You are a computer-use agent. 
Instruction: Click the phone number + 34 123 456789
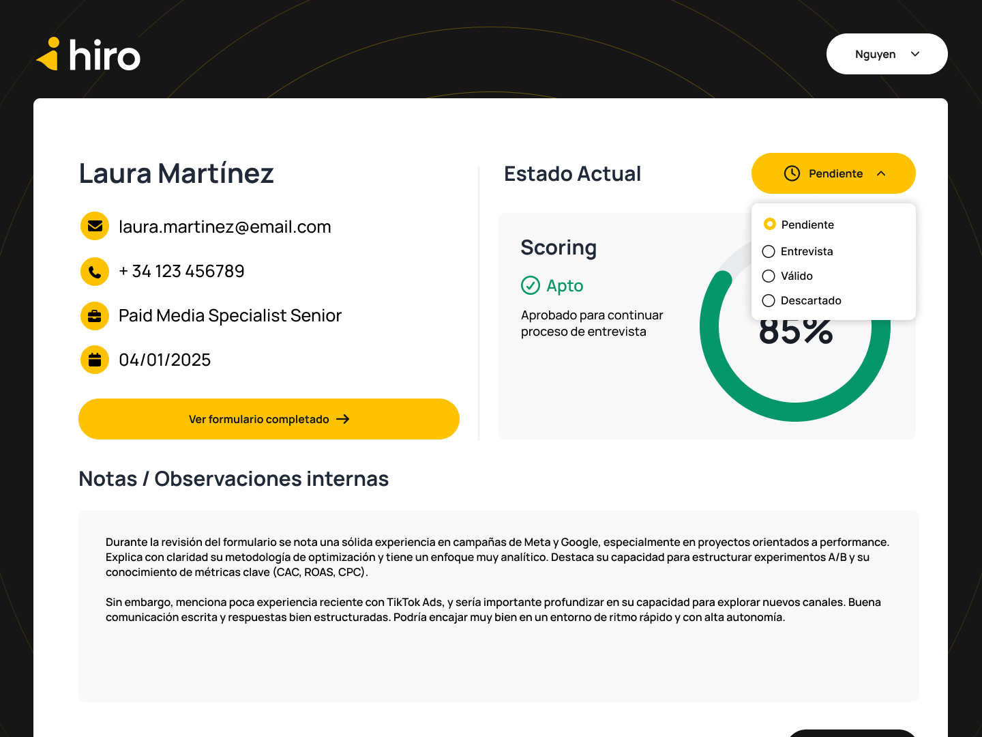[x=181, y=271]
